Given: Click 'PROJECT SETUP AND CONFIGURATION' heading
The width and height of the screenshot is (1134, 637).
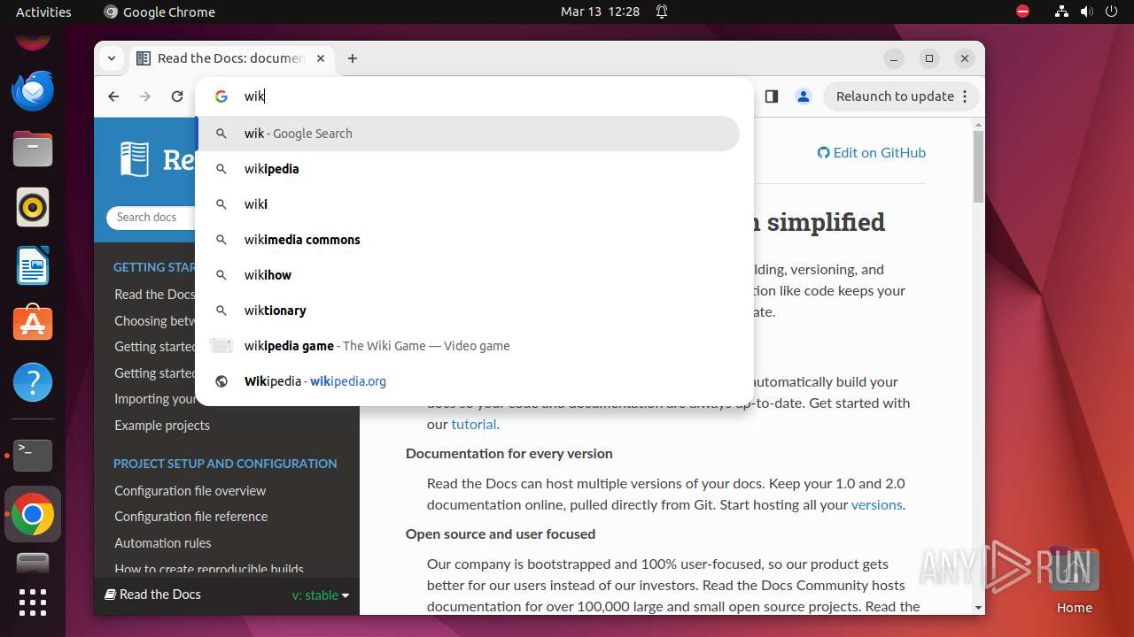Looking at the screenshot, I should pyautogui.click(x=225, y=463).
